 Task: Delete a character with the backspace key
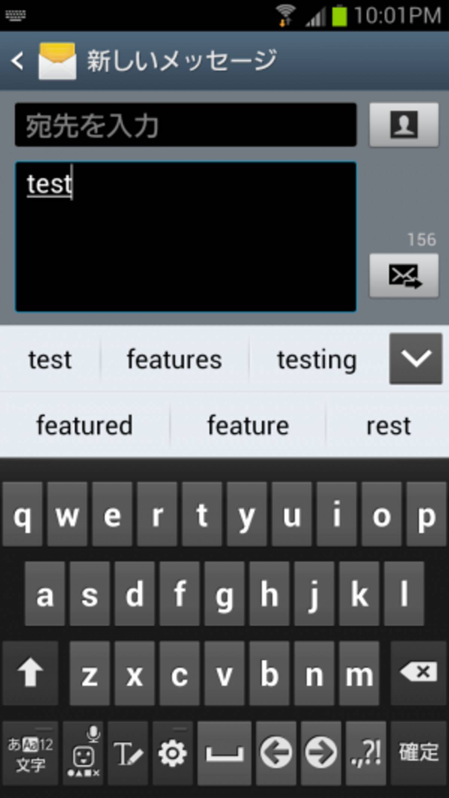coord(418,673)
